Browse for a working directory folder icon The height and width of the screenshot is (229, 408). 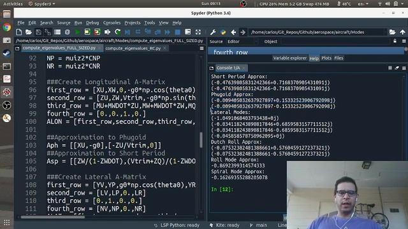coord(393,32)
